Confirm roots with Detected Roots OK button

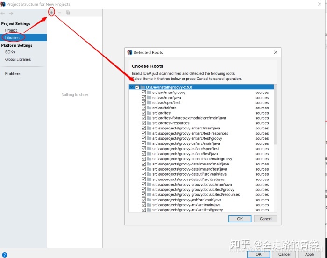(240, 219)
